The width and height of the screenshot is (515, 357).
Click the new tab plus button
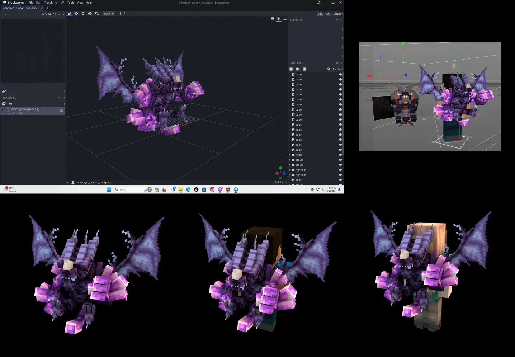(47, 8)
